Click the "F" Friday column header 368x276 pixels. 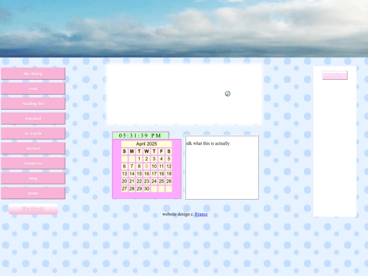point(162,151)
